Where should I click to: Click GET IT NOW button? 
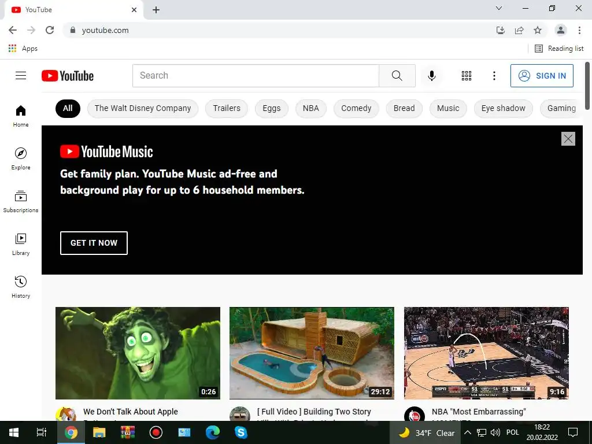pos(94,243)
